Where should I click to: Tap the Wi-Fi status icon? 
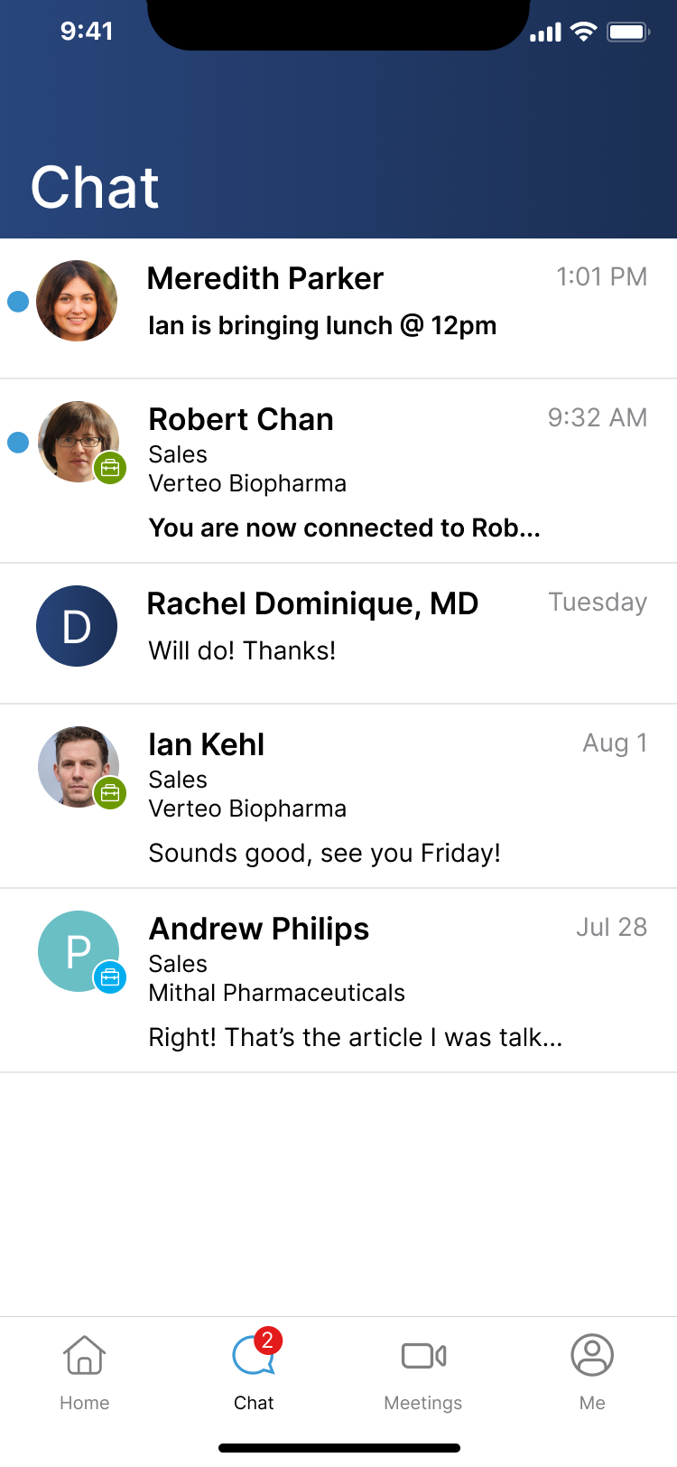coord(585,33)
